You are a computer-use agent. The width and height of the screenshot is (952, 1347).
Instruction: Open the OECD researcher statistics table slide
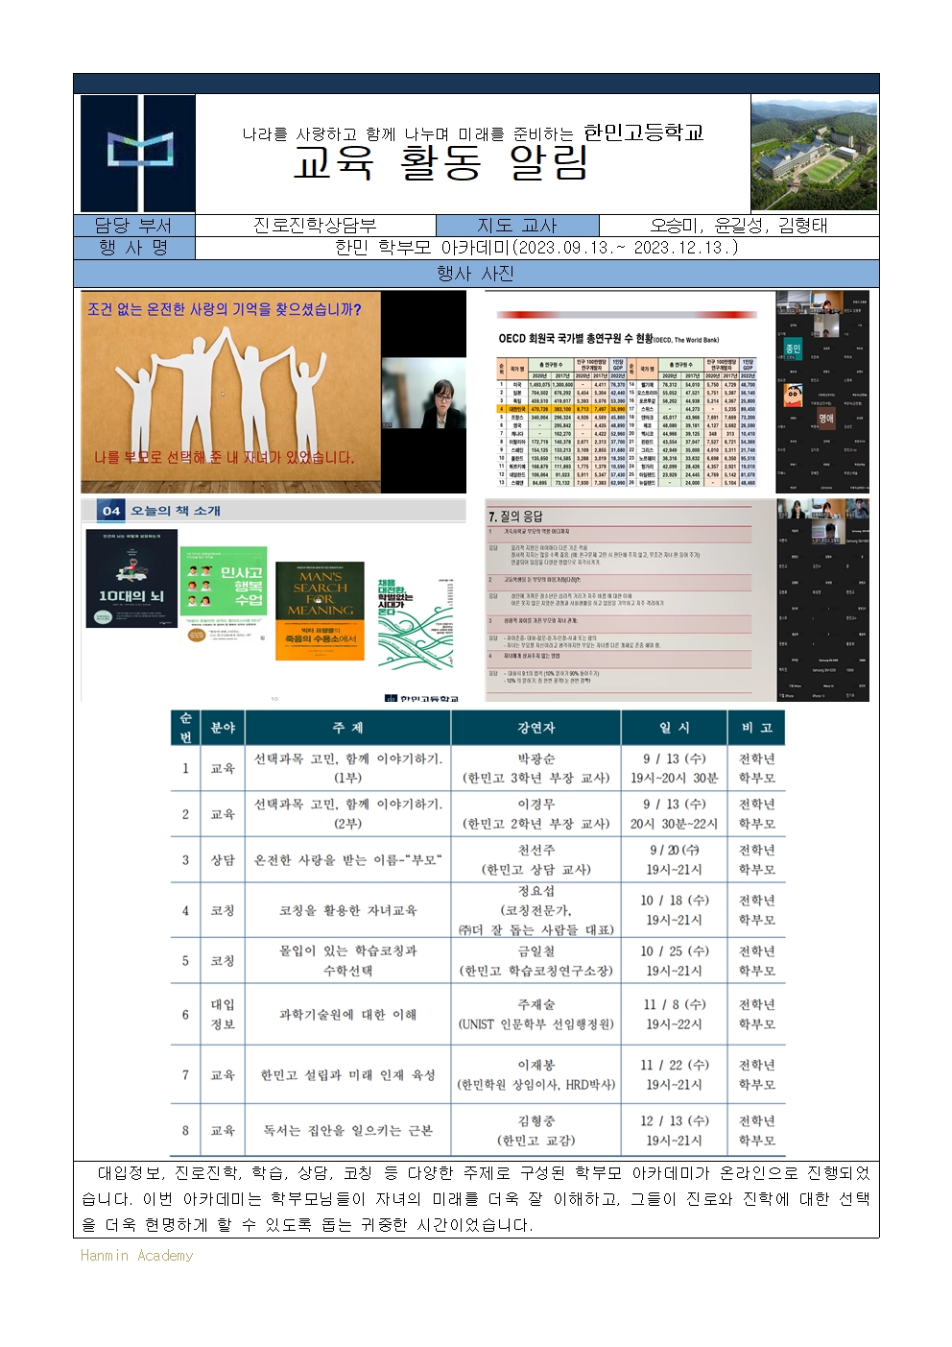coord(628,392)
